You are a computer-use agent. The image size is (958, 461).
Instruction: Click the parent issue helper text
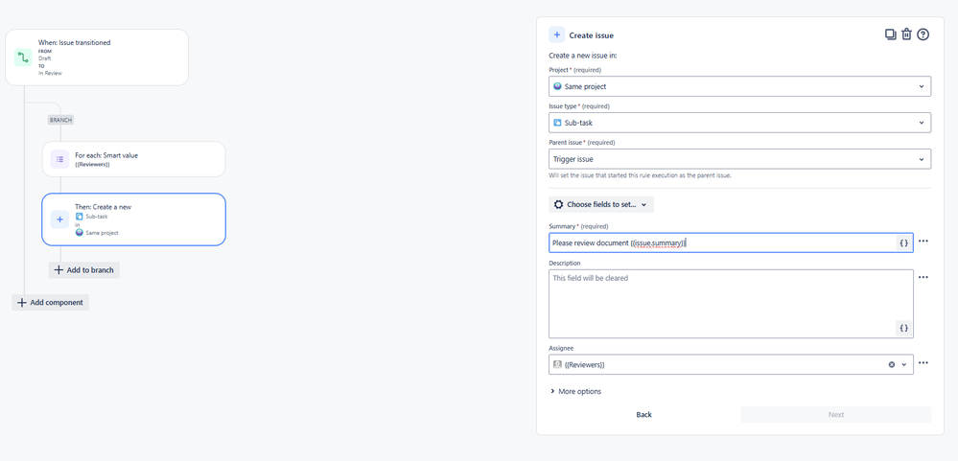[640, 175]
